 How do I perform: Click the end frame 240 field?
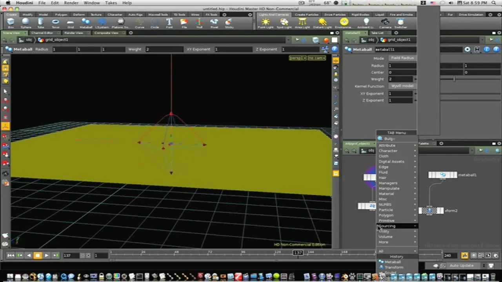pyautogui.click(x=450, y=255)
